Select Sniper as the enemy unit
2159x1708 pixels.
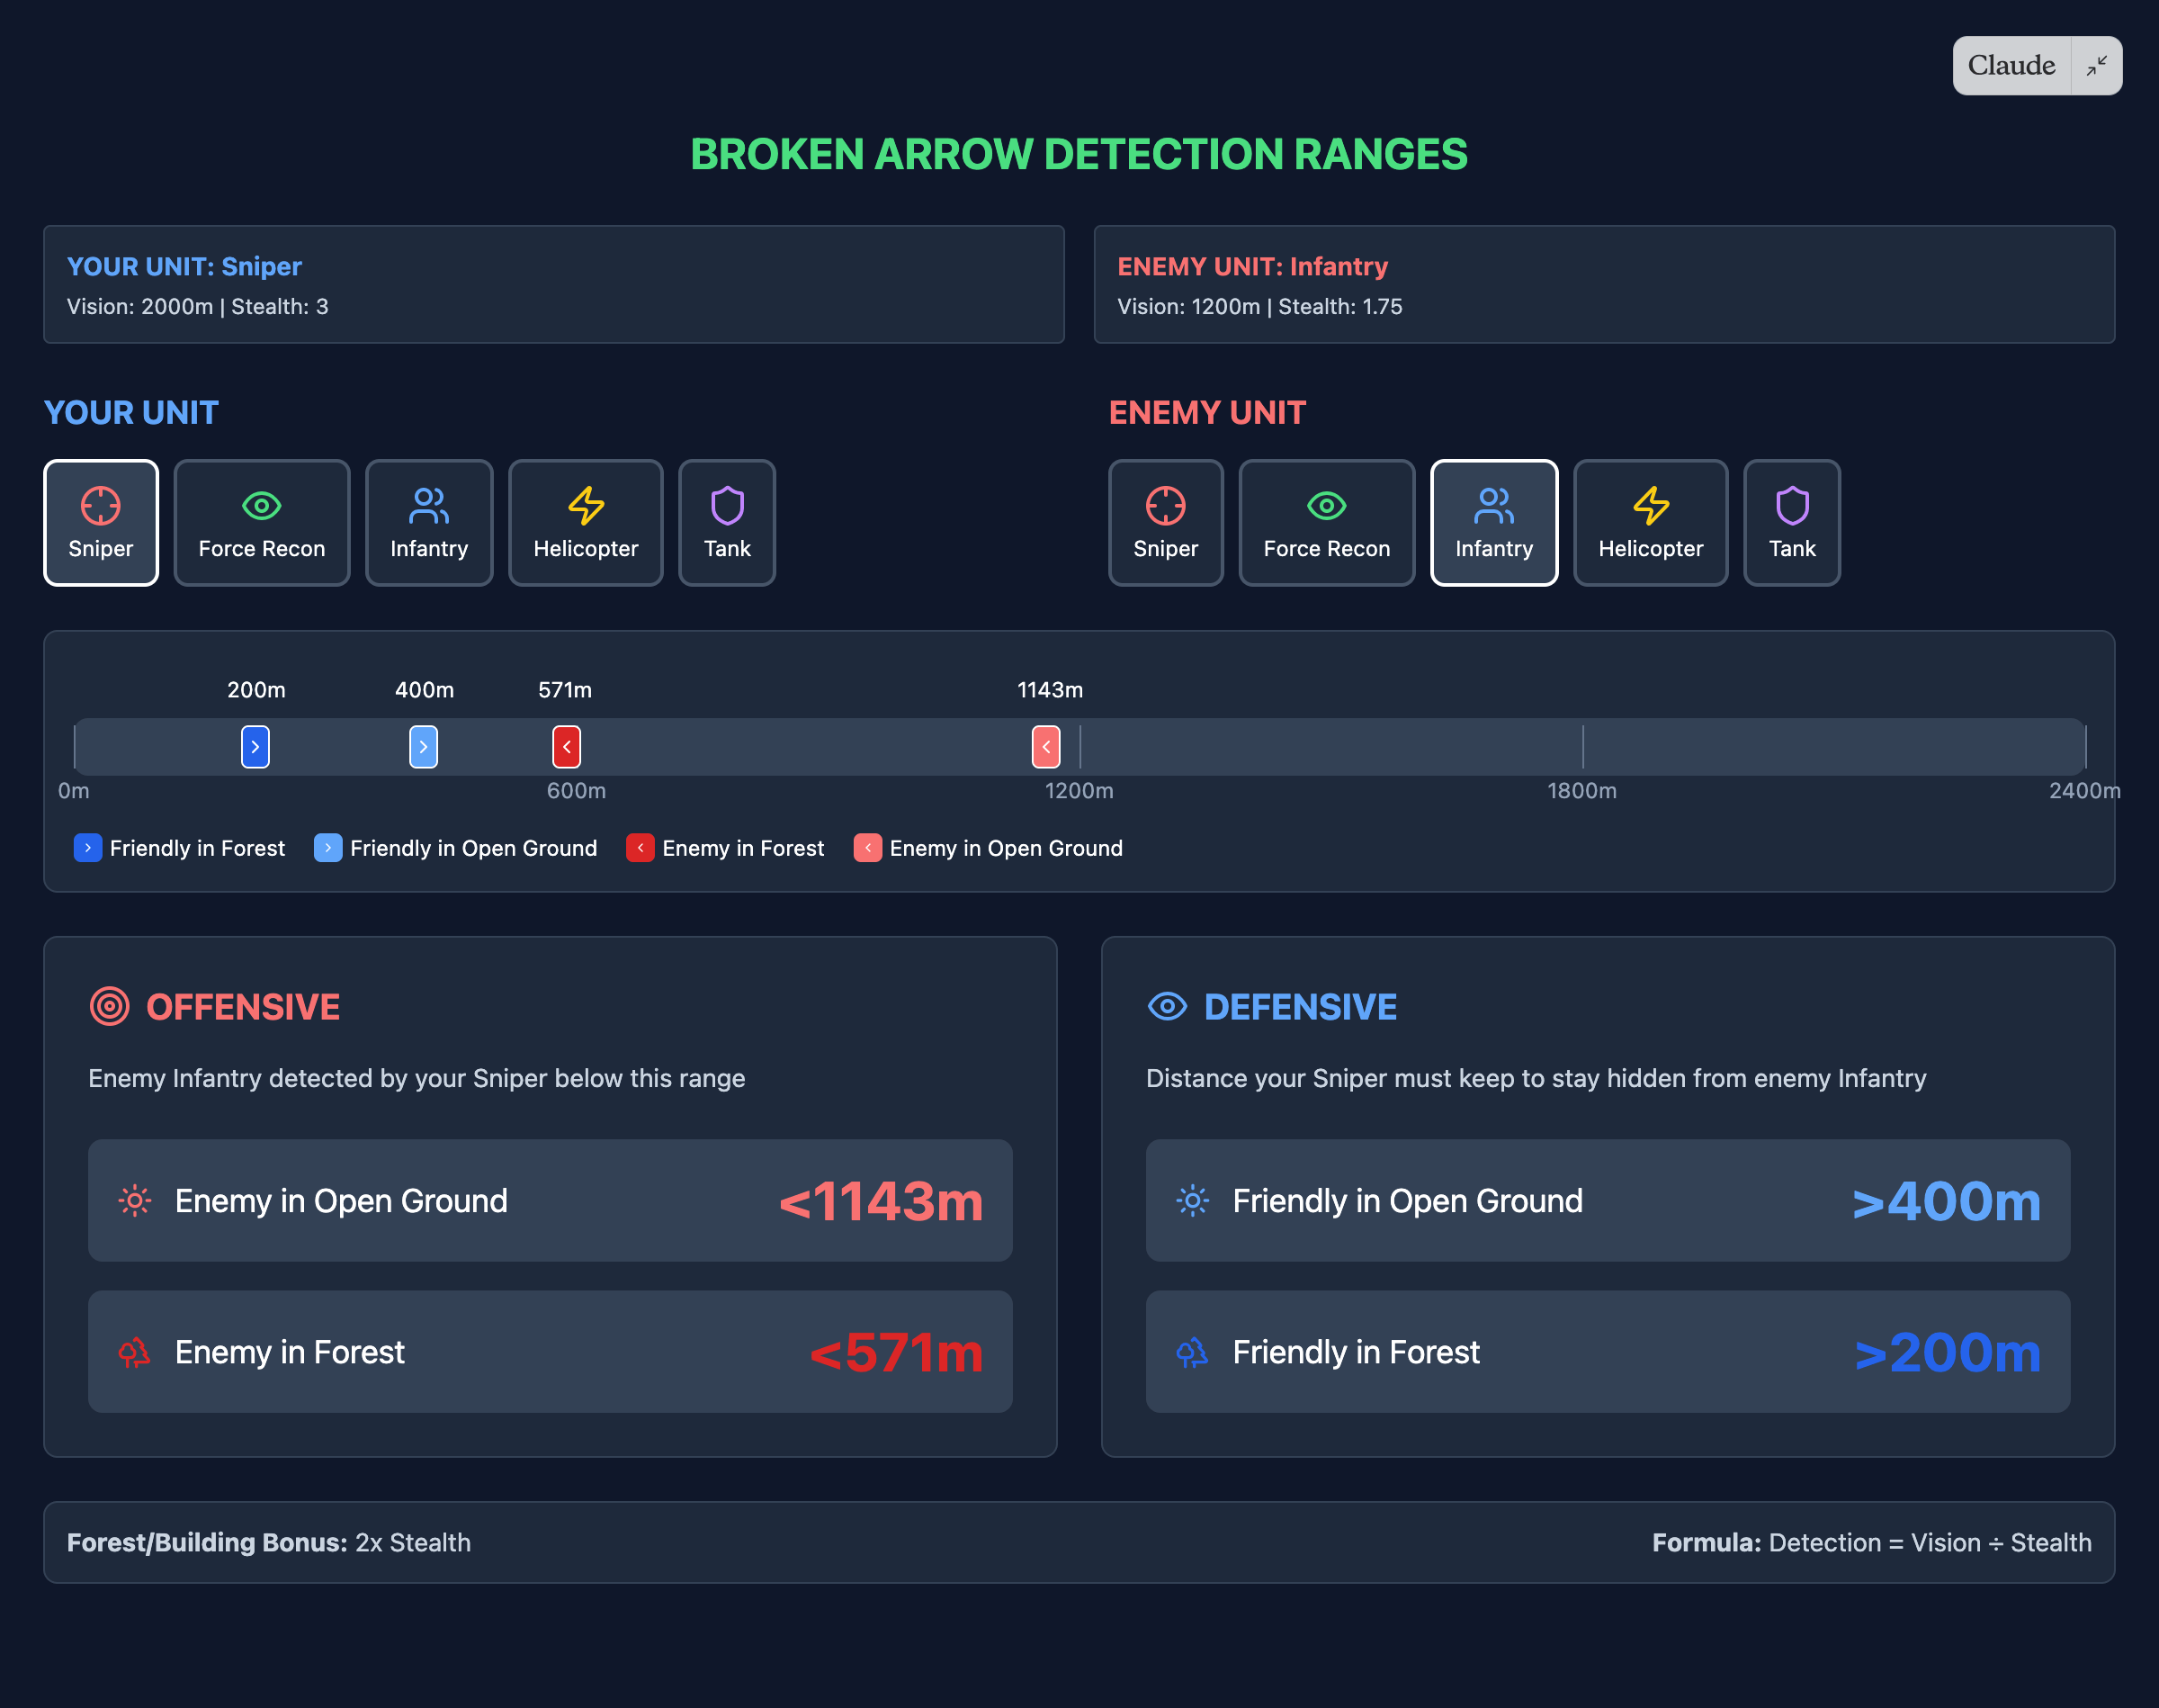point(1166,522)
